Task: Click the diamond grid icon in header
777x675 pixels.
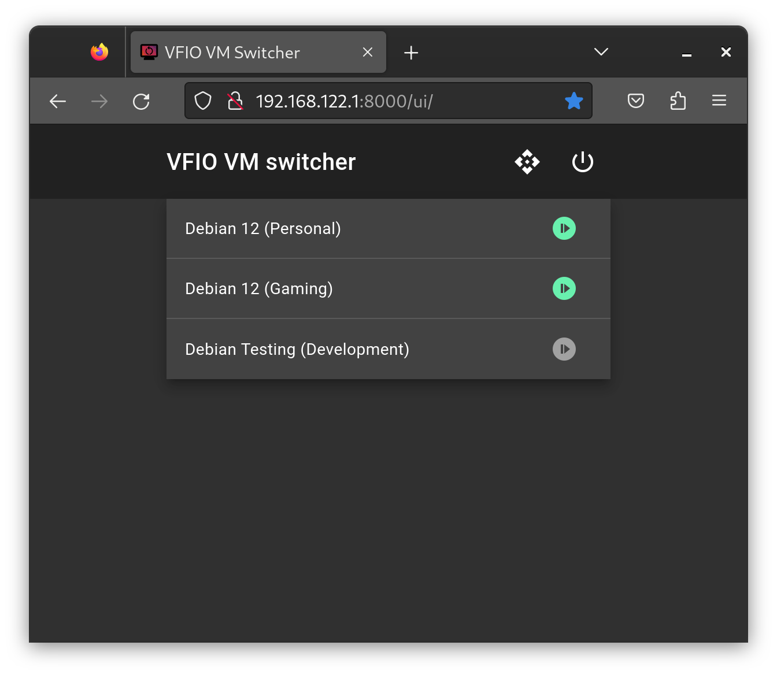Action: coord(527,162)
